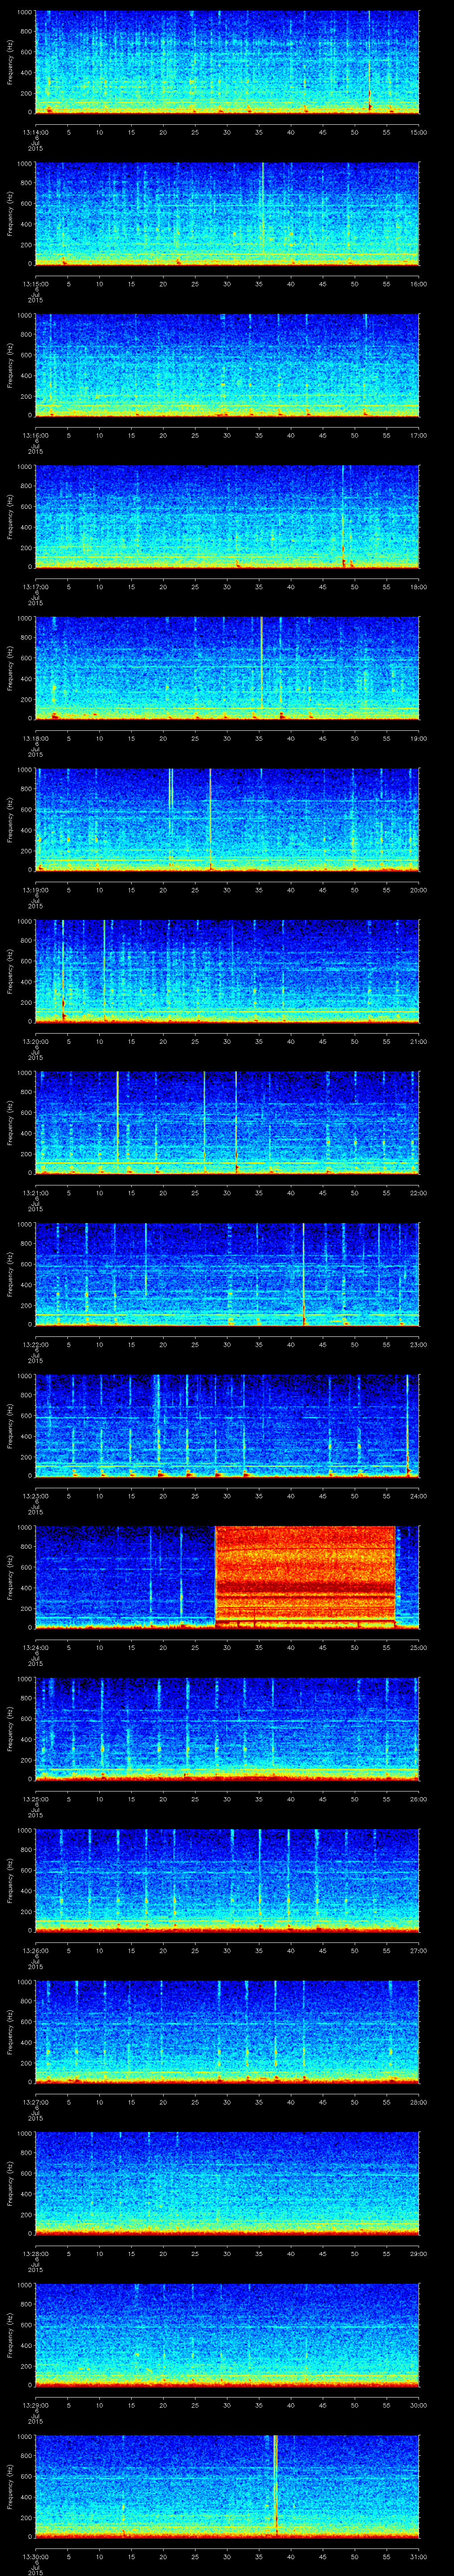Select the spectrogram panel beginning at 13:27:00
454x2576 pixels.
click(x=227, y=2032)
